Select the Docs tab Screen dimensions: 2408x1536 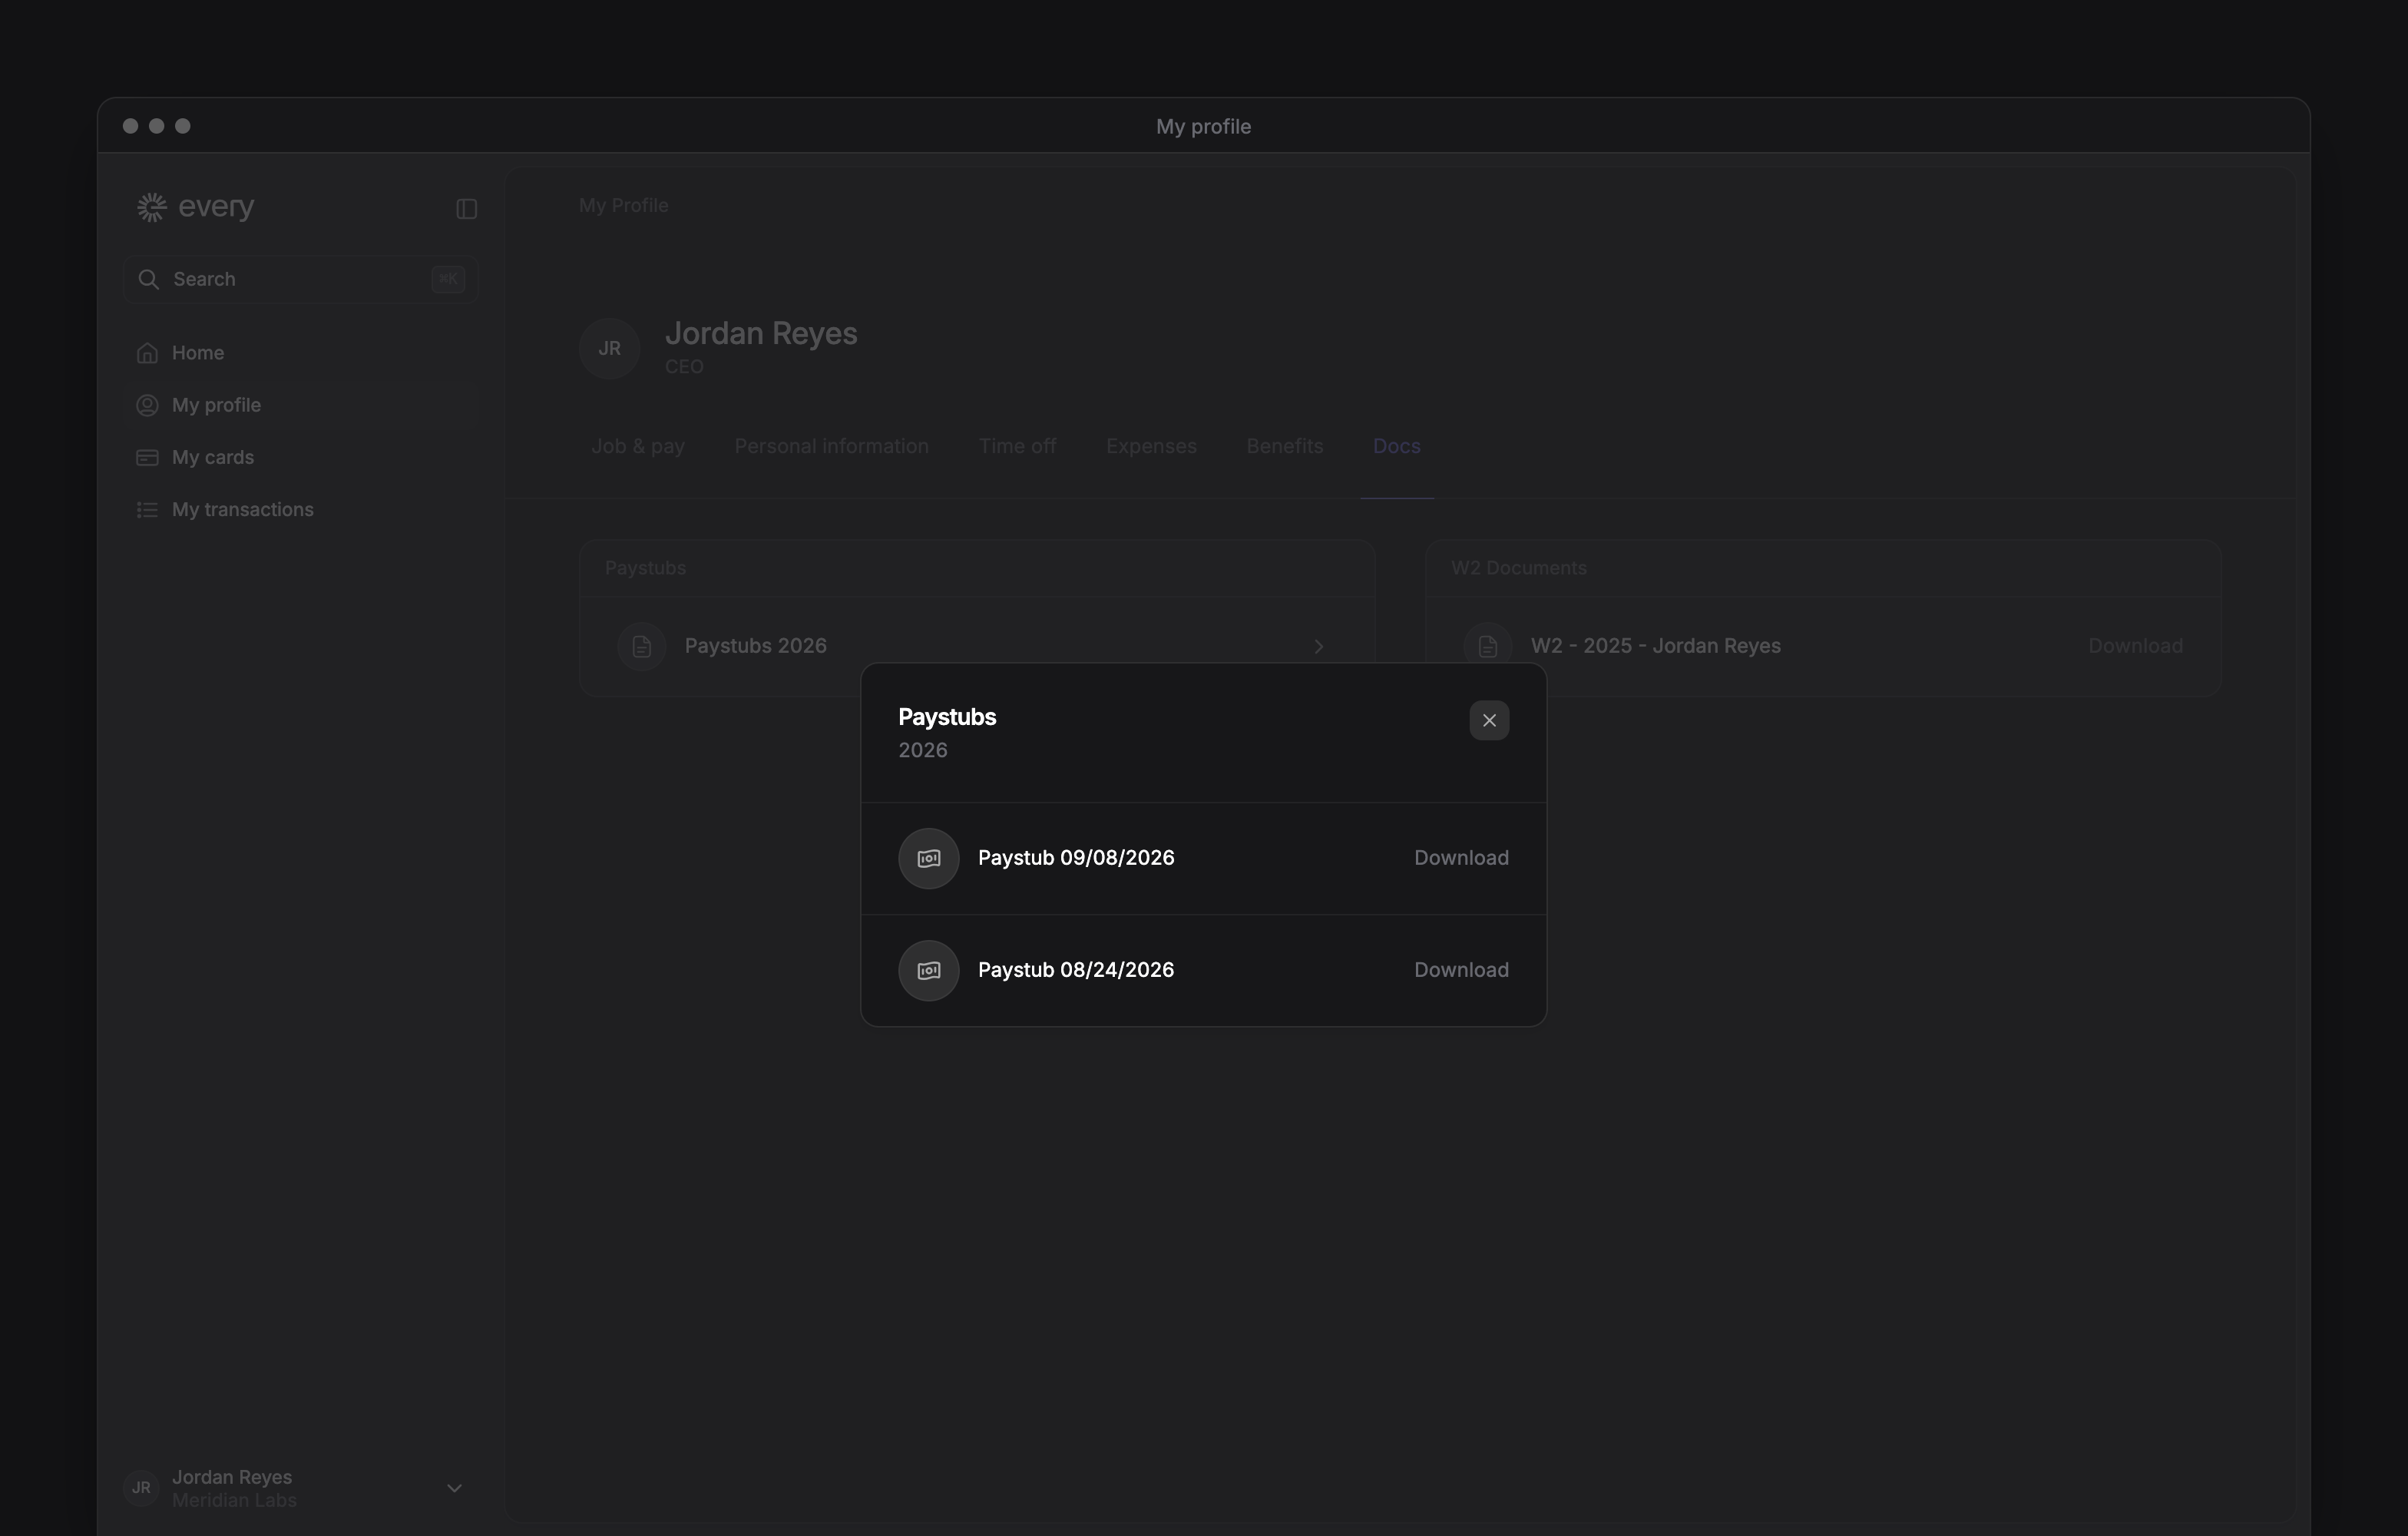coord(1396,446)
